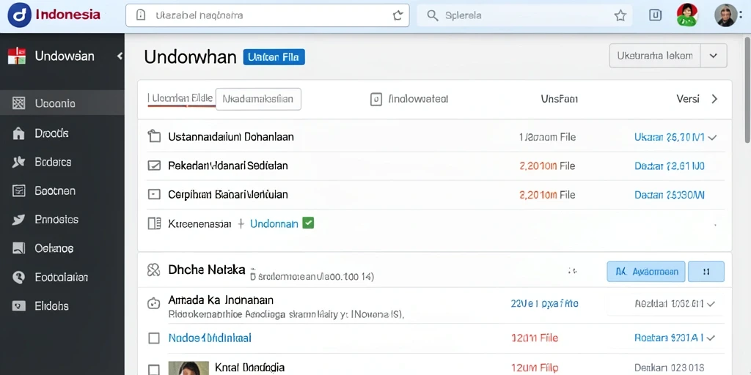Click the Eodolatian sidebar icon
Image resolution: width=751 pixels, height=375 pixels.
[18, 278]
